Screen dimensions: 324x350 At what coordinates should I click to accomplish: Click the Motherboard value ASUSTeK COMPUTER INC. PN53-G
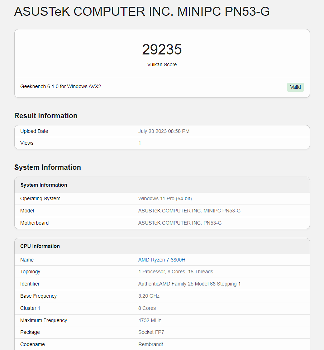[x=180, y=223]
